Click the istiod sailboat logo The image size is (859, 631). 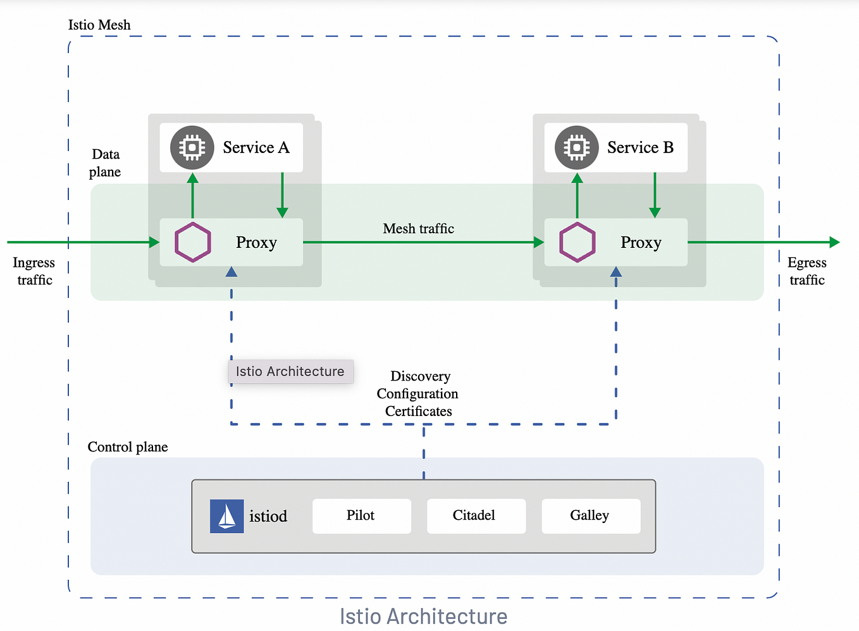pos(226,516)
